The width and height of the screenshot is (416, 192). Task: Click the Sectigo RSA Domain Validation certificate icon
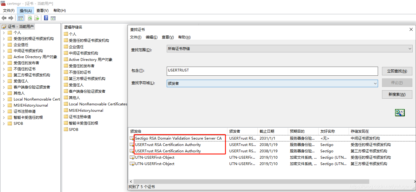tap(132, 138)
